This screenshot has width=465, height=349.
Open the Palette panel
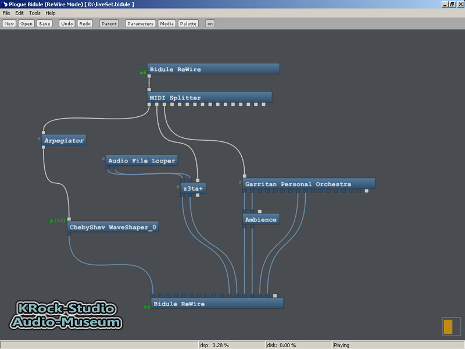coord(188,24)
